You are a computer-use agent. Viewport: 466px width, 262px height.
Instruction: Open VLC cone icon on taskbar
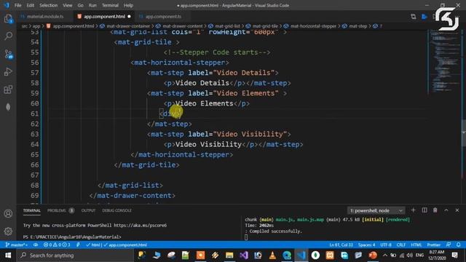[x=272, y=255]
